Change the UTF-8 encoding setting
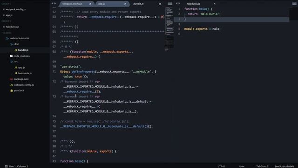298x168 pixels. point(221,166)
